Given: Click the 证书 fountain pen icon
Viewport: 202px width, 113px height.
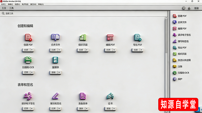Looking at the screenshot, I should pyautogui.click(x=110, y=96).
